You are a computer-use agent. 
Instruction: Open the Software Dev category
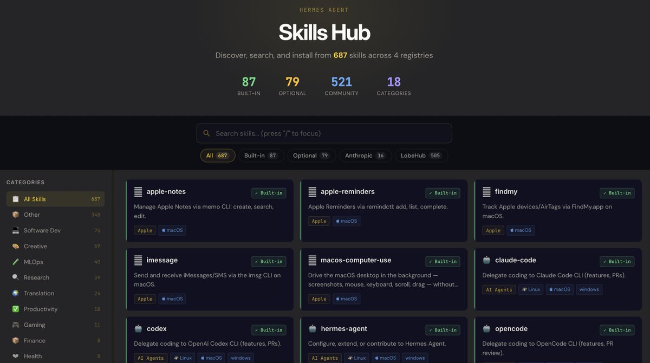tap(55, 230)
